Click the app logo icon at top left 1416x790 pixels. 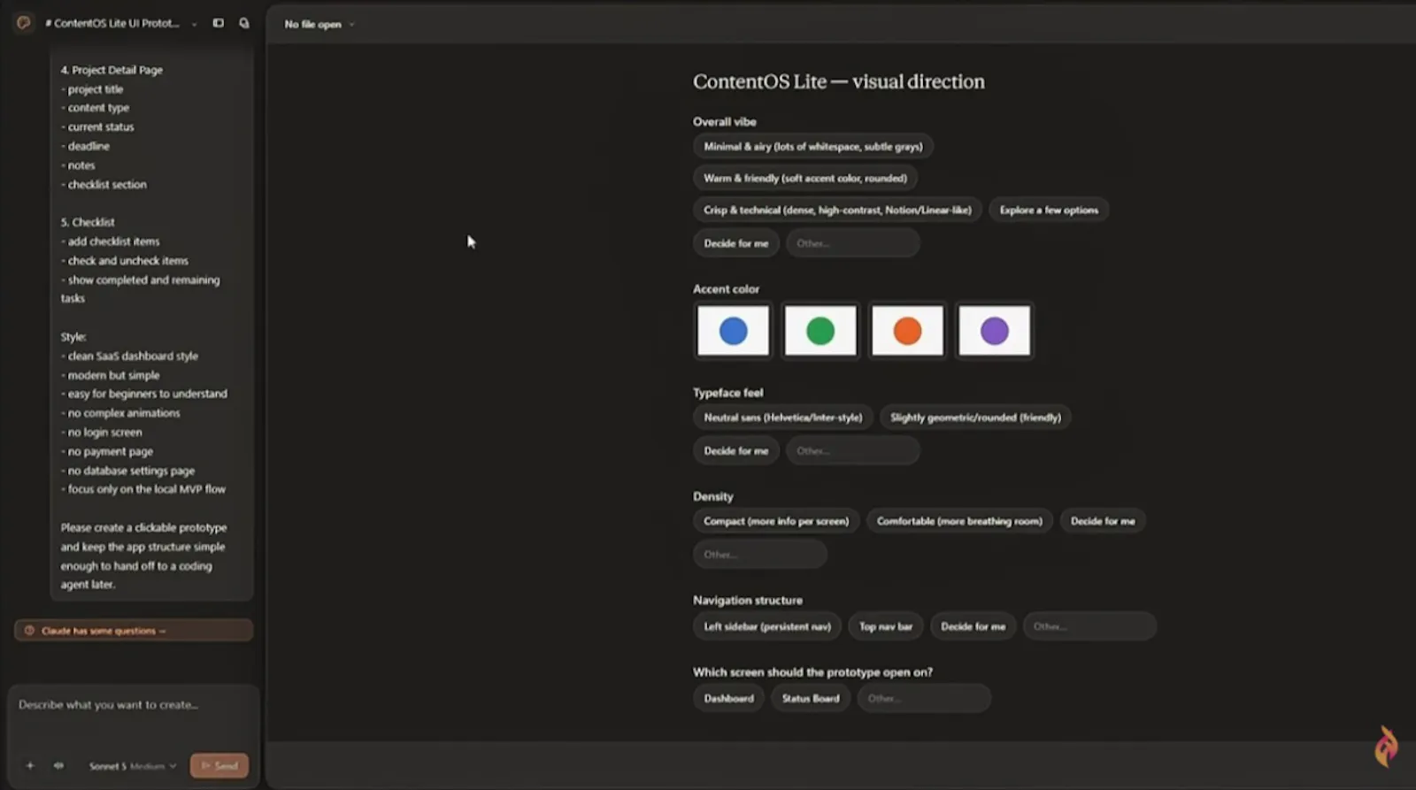24,23
